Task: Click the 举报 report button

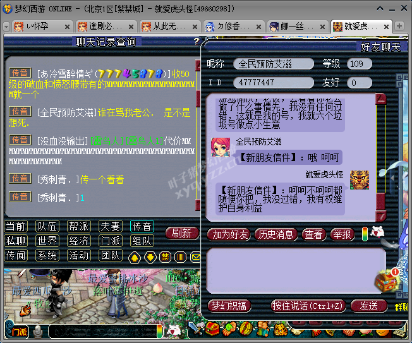Action: pos(342,234)
